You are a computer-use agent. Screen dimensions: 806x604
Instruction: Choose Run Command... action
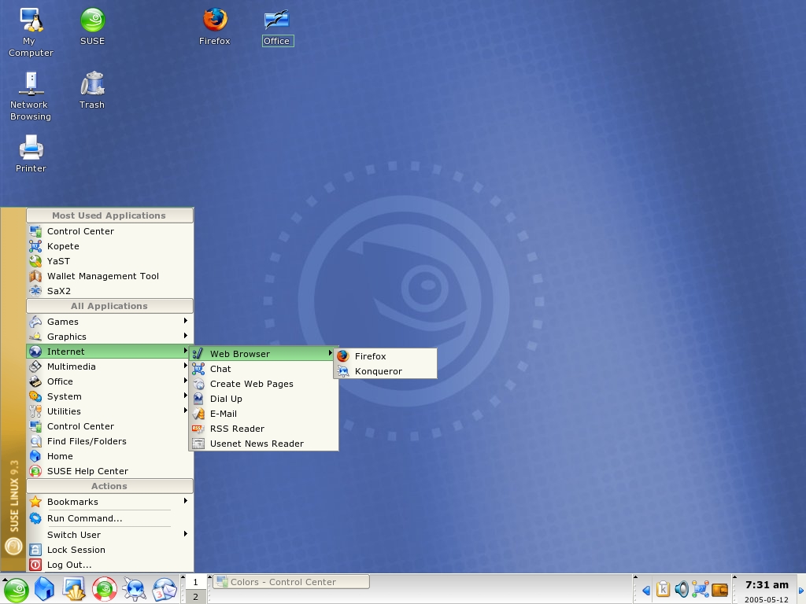(x=109, y=518)
